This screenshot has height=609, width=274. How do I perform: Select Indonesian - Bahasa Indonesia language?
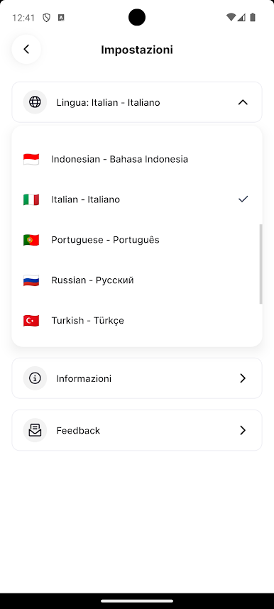pyautogui.click(x=137, y=159)
